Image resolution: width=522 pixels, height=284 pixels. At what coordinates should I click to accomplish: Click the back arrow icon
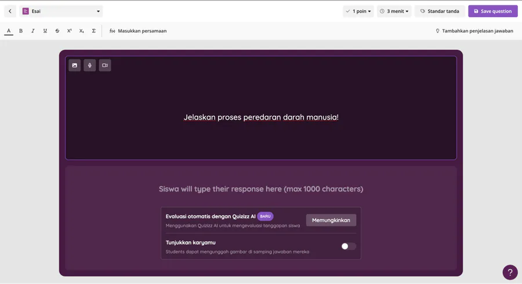pos(10,11)
